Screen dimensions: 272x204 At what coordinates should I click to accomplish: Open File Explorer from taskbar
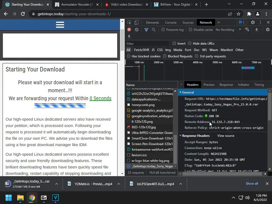(x=20, y=198)
